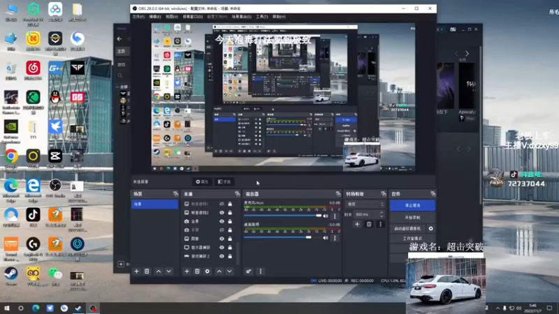Open the 视图(V) menu

(171, 17)
